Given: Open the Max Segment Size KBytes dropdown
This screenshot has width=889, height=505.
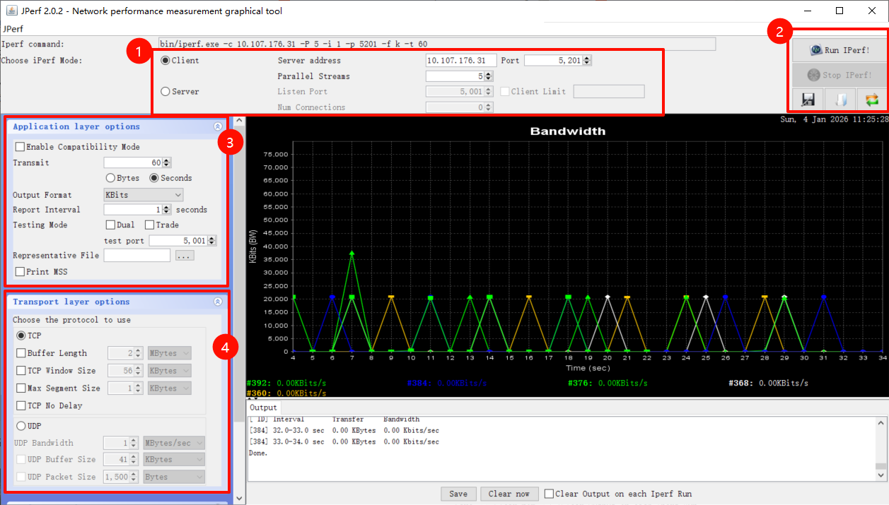Looking at the screenshot, I should point(170,388).
